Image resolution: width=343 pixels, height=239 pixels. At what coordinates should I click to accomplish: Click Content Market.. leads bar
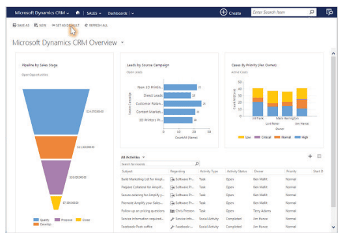(x=180, y=112)
